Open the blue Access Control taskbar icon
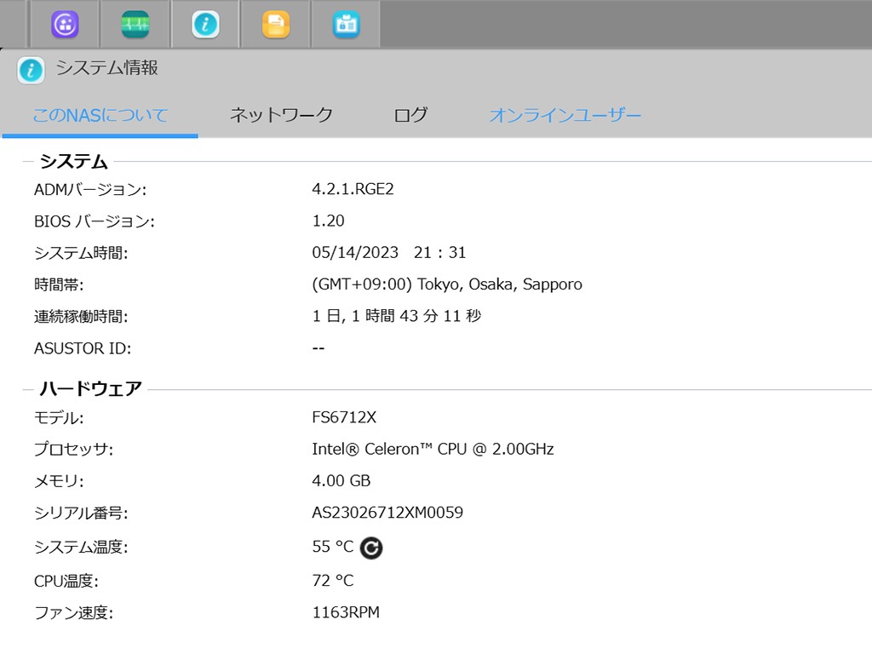Viewport: 872px width, 654px height. (346, 25)
